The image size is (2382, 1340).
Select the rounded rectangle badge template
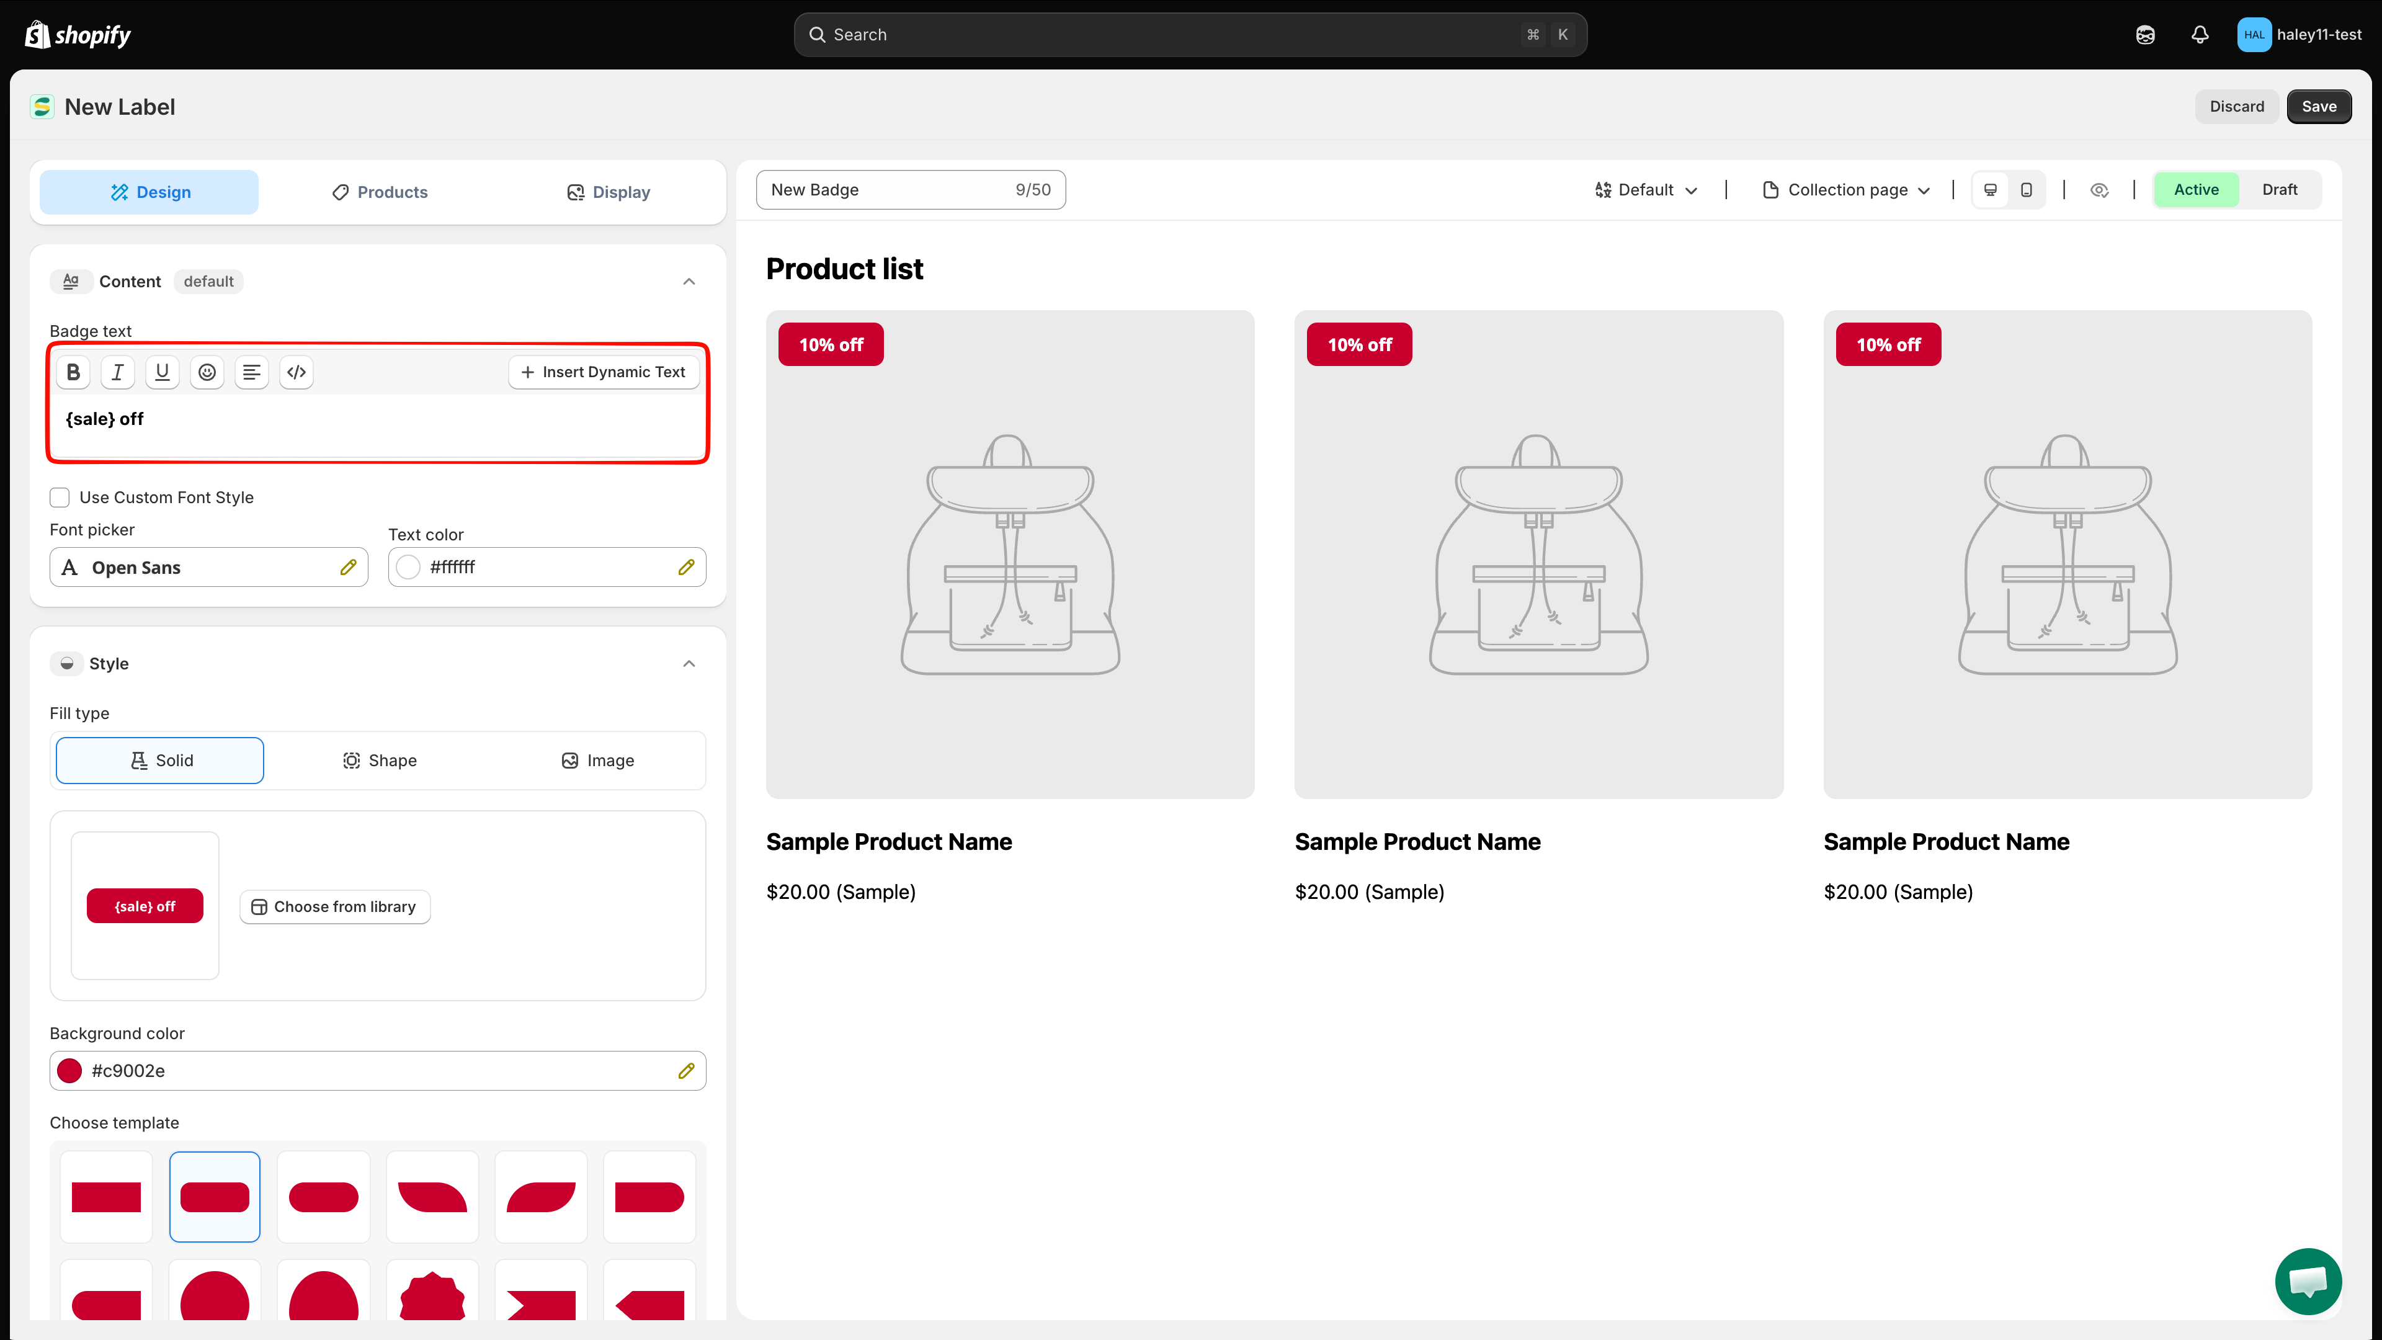coord(215,1197)
